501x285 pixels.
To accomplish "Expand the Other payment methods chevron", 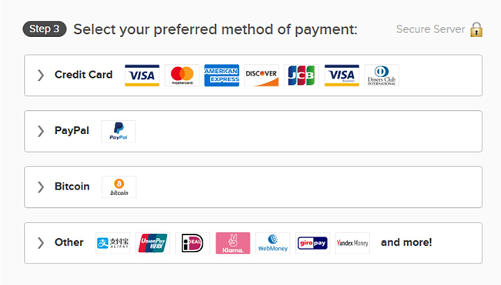I will pyautogui.click(x=41, y=243).
